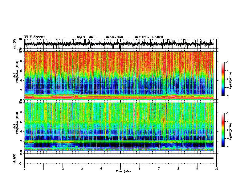Viewport: 244px width, 189px height.
Task: Click the "-3" label on ch.2 color bar
Action: [227, 113]
